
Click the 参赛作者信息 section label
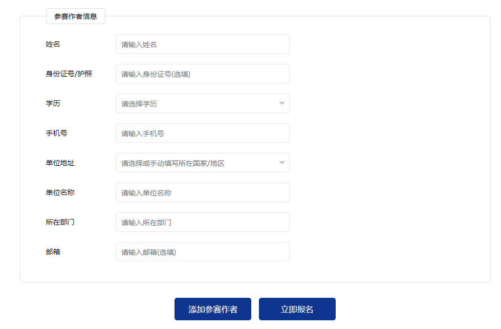point(75,16)
